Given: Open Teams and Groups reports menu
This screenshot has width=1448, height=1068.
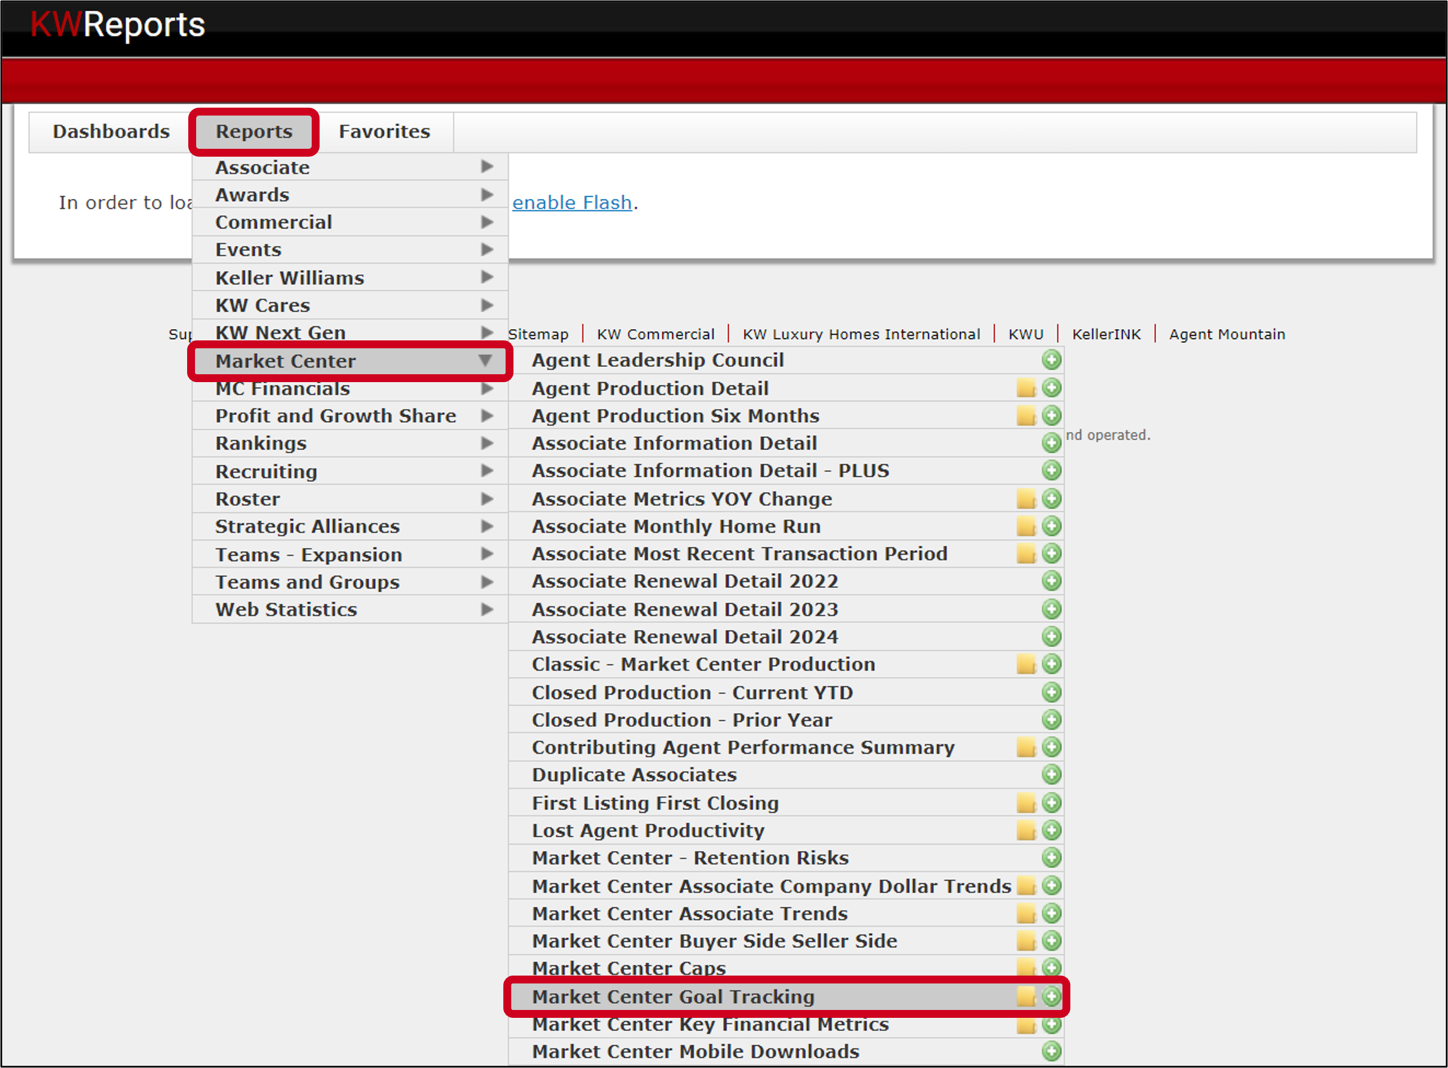Looking at the screenshot, I should (349, 582).
